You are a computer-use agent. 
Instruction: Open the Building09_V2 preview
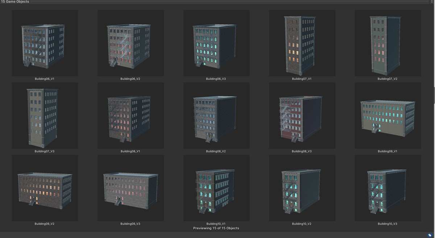(45, 188)
